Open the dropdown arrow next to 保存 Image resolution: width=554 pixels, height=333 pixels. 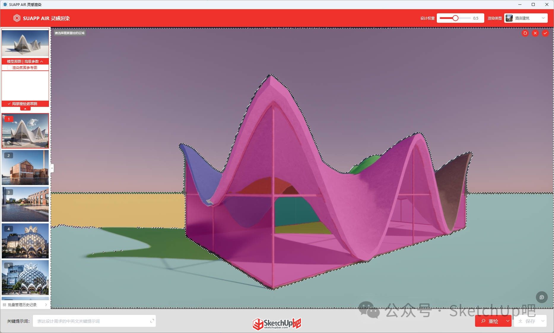pos(543,321)
